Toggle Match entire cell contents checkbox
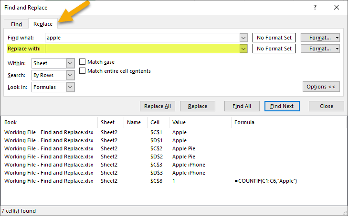 coord(83,71)
